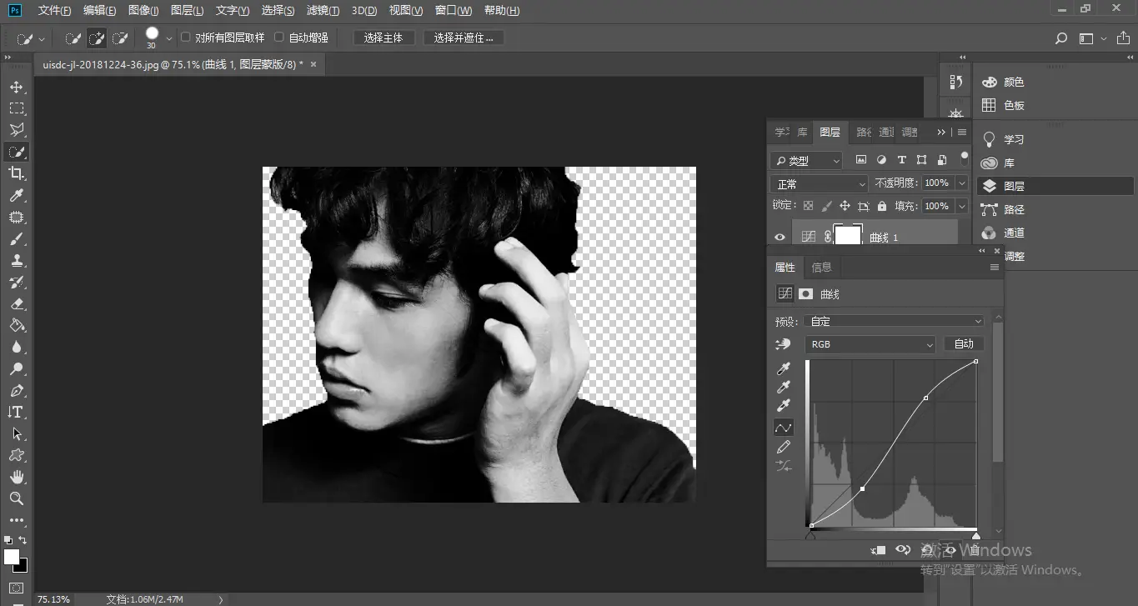
Task: Open the 通道 panel from collapsed dock
Action: [1004, 233]
